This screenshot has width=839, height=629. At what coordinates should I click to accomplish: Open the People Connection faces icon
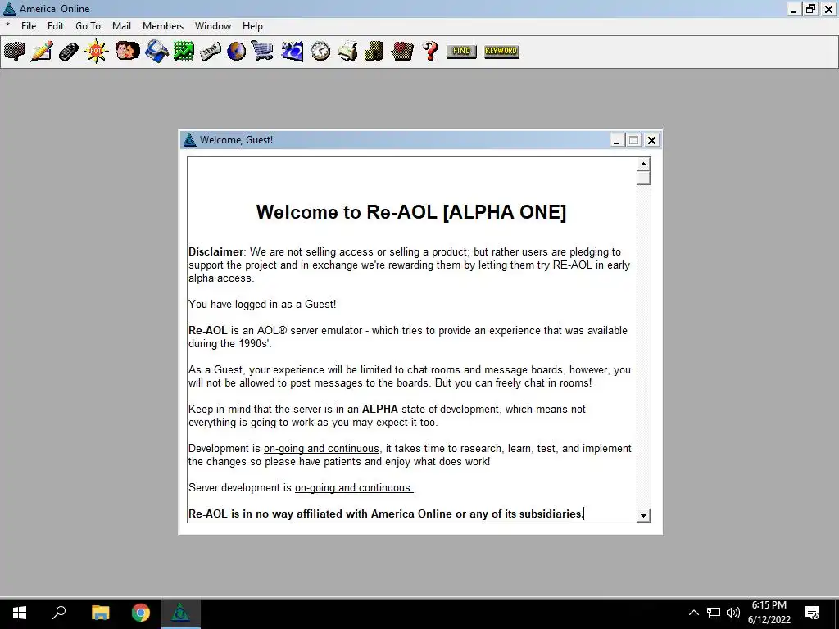point(127,52)
